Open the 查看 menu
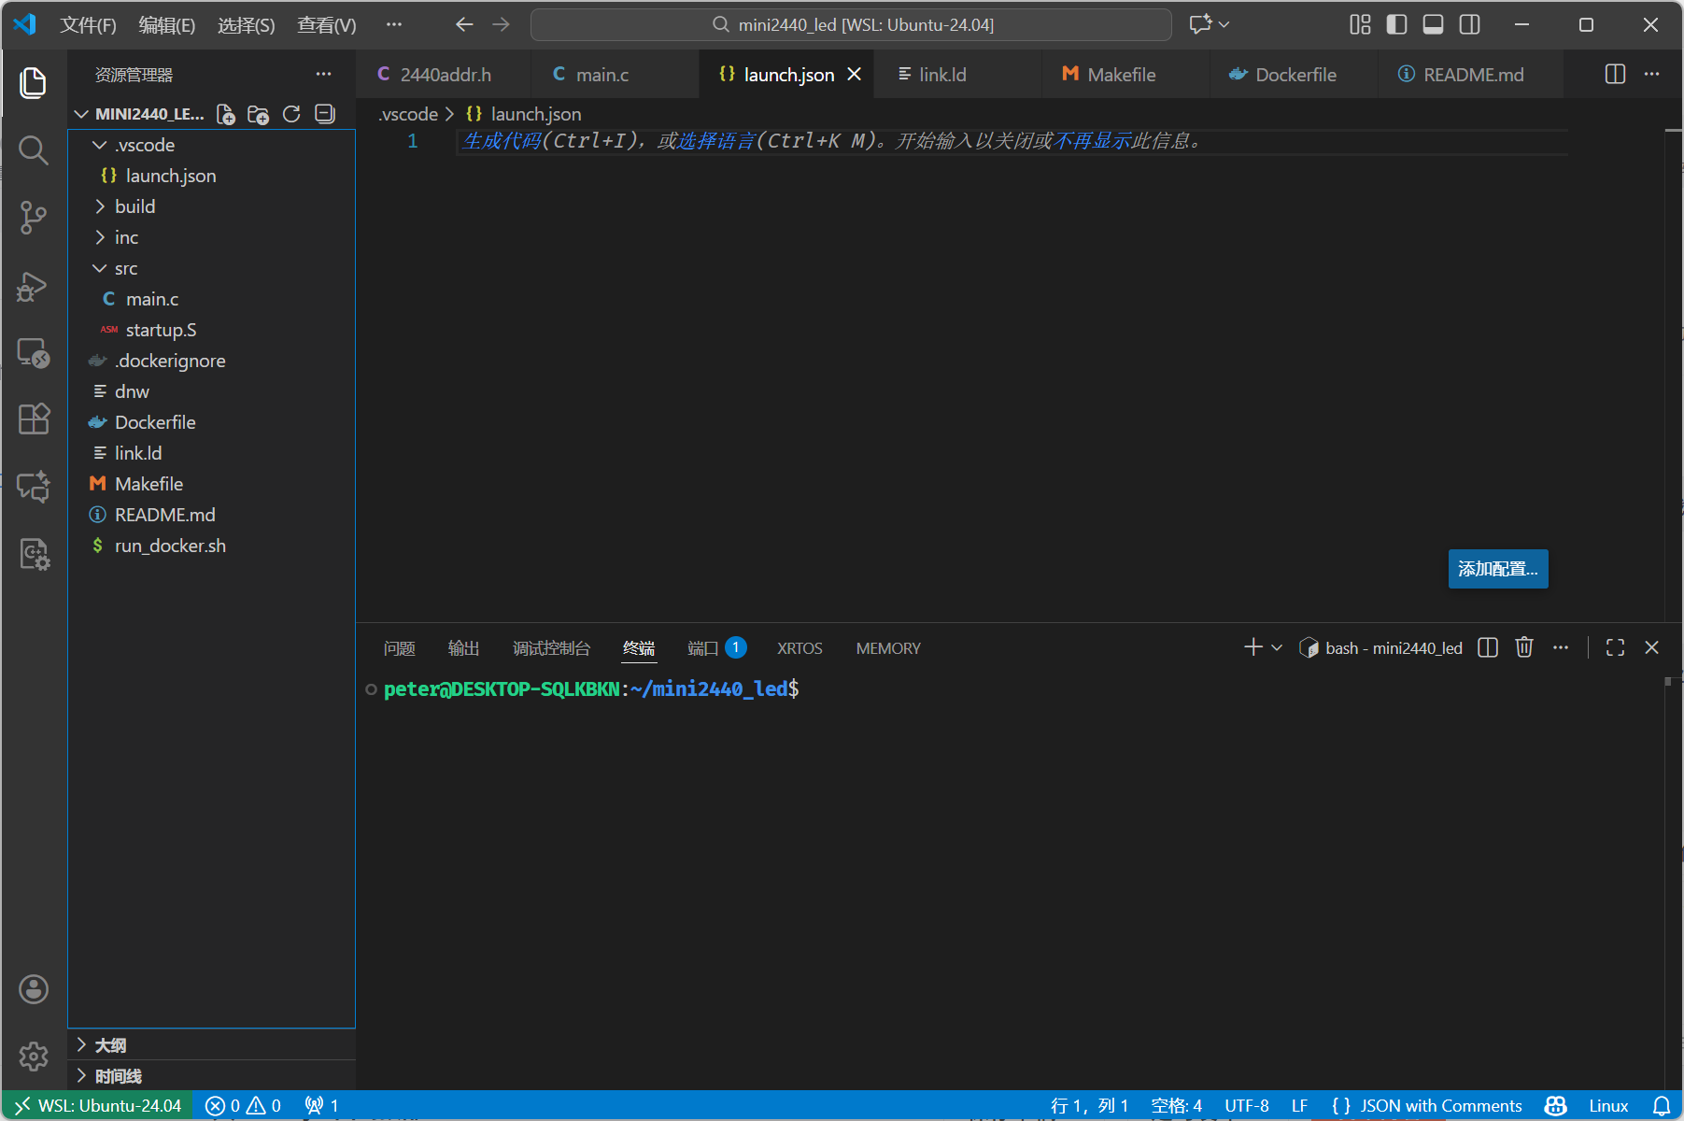The height and width of the screenshot is (1121, 1684). tap(324, 25)
